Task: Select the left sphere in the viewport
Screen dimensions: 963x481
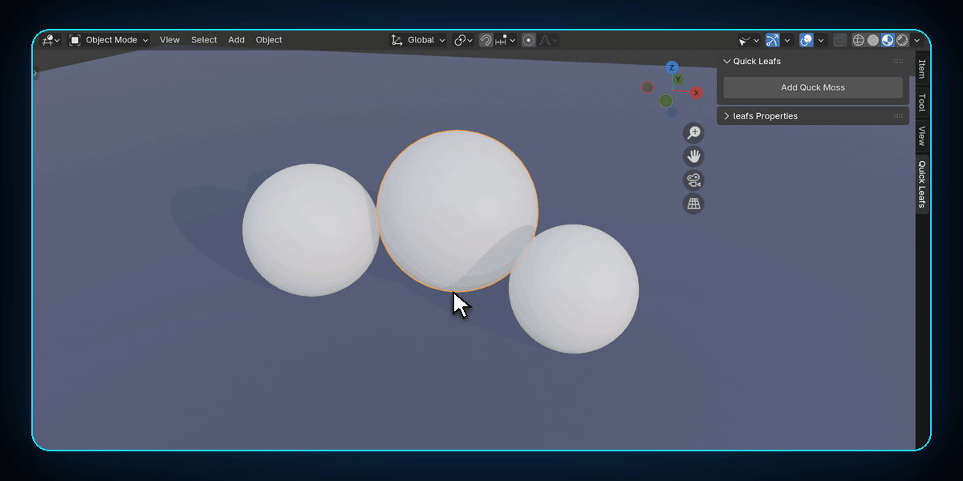Action: coord(309,231)
